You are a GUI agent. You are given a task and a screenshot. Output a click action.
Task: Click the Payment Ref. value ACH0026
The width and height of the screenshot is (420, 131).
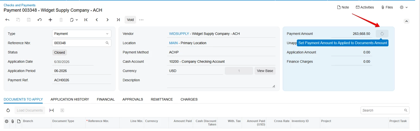coord(62,80)
